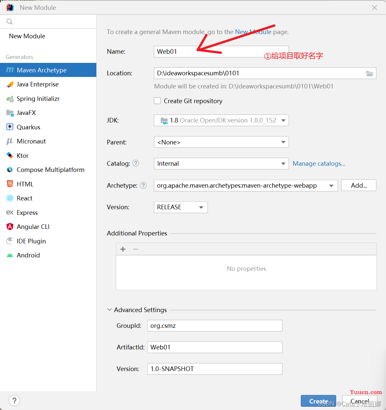
Task: Select the JavaFX generator label
Action: click(26, 113)
